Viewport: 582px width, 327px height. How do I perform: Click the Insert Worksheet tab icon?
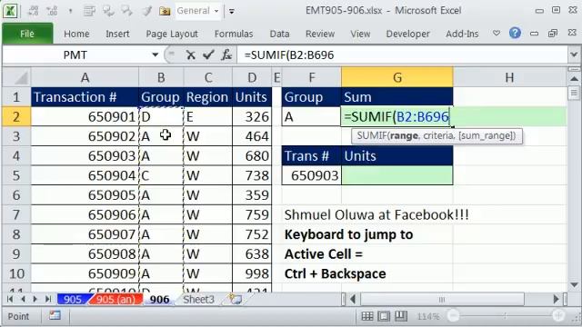235,299
